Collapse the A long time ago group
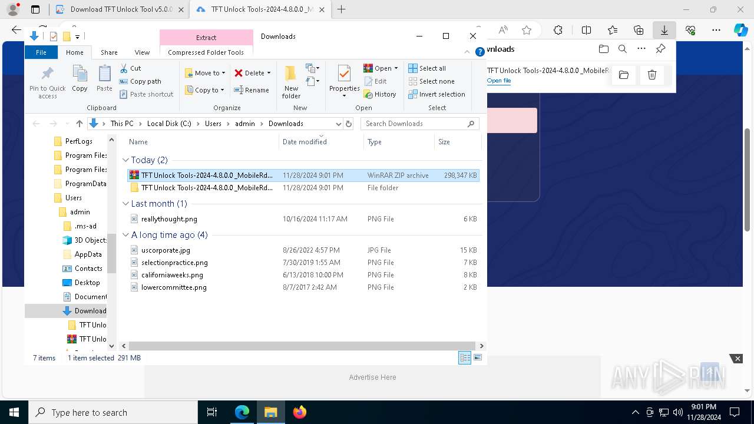This screenshot has width=754, height=424. coord(125,235)
